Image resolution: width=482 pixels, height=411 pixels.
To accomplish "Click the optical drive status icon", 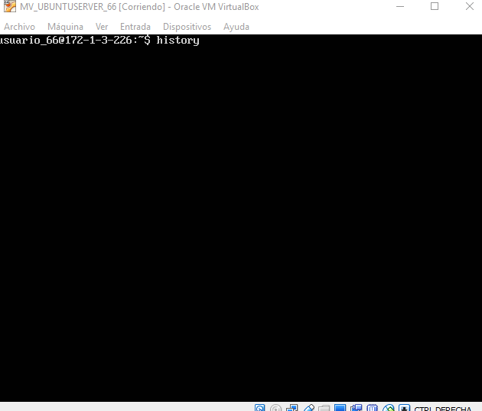I will [276, 408].
